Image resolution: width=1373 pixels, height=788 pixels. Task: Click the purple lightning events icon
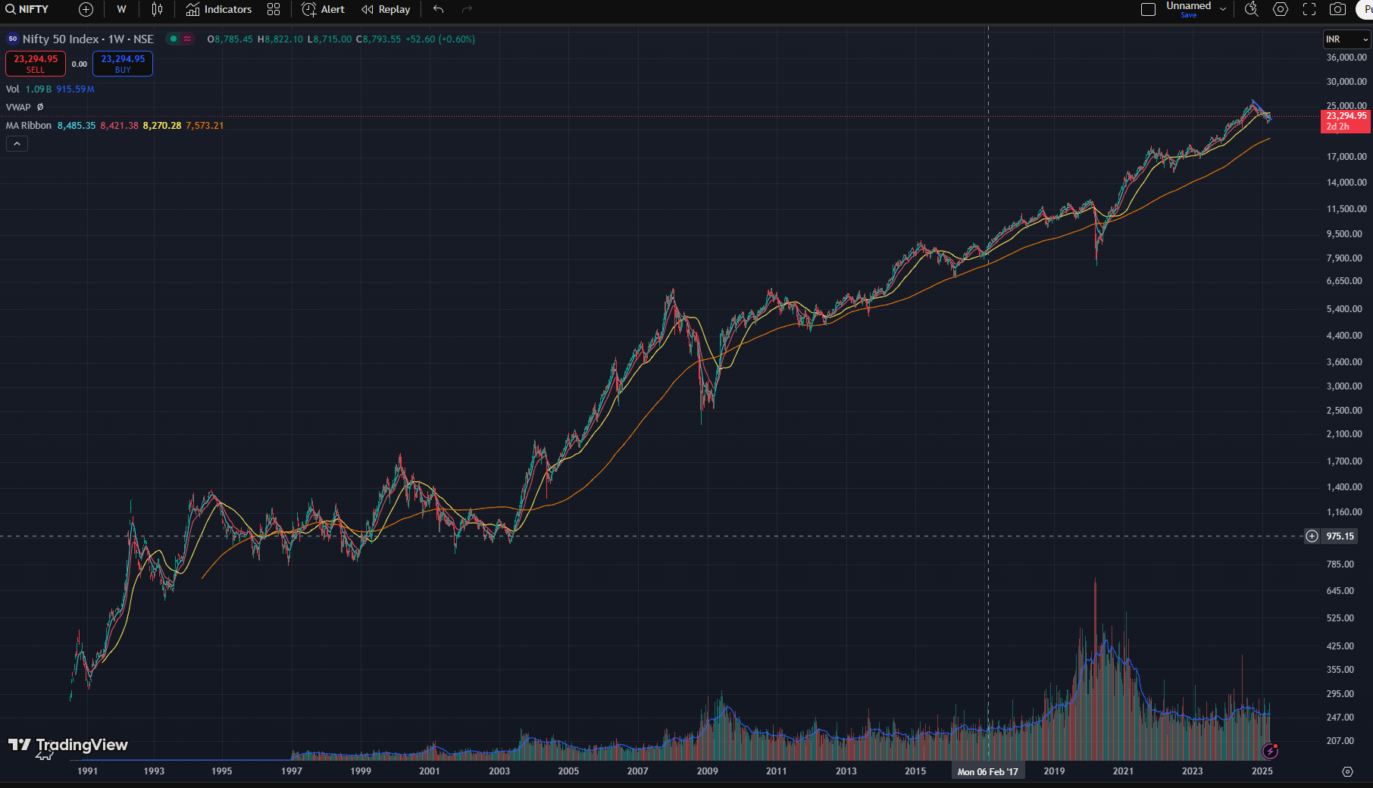click(1271, 751)
